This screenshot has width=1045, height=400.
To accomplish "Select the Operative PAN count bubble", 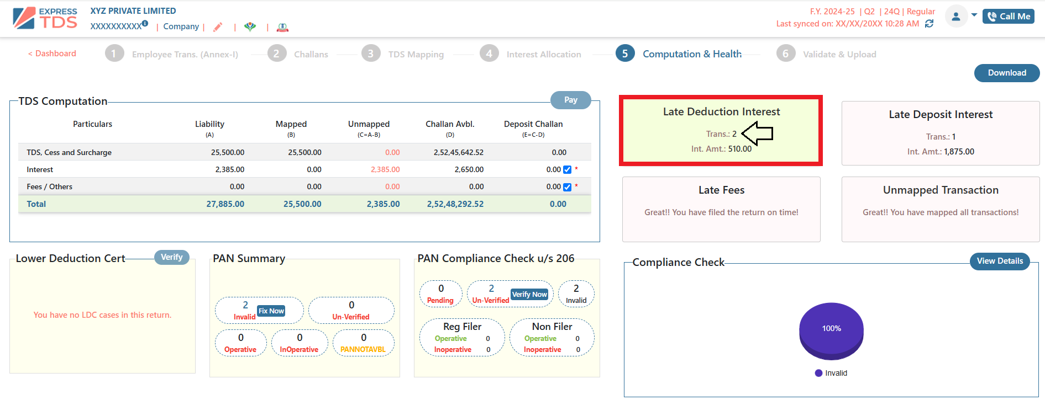I will click(x=240, y=343).
